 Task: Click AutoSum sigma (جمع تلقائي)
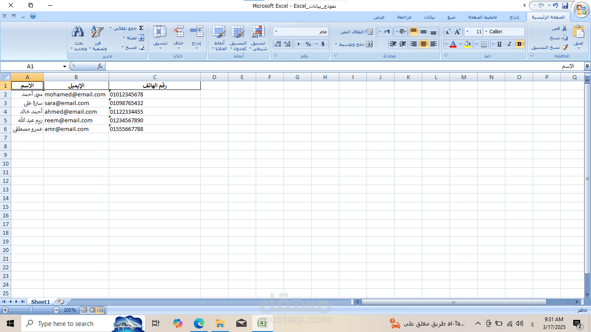(x=141, y=28)
